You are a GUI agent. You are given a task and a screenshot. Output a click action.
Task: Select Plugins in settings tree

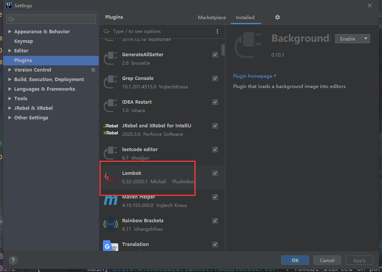[x=51, y=60]
